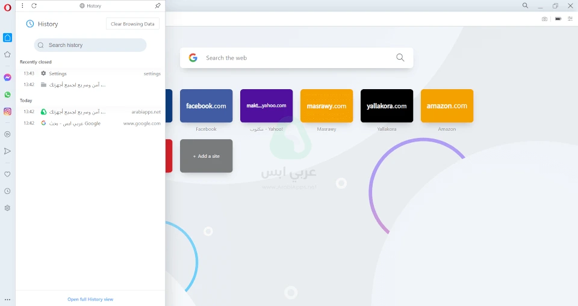Screen dimensions: 578x306
Task: Open Messenger from the sidebar
Action: click(7, 78)
